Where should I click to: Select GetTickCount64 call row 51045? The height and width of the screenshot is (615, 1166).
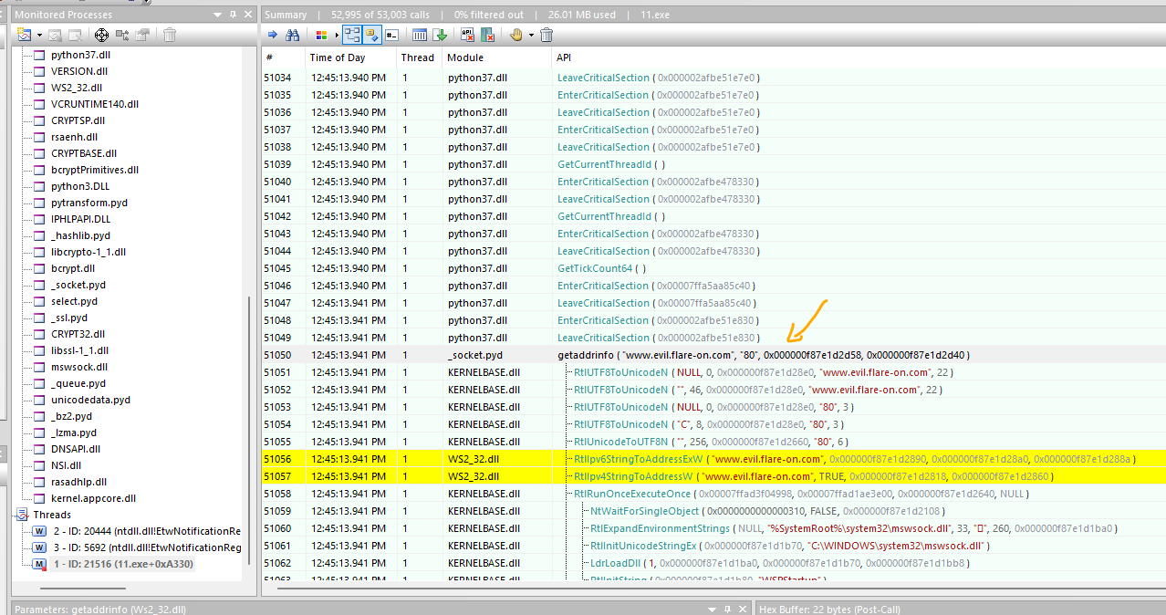(713, 268)
